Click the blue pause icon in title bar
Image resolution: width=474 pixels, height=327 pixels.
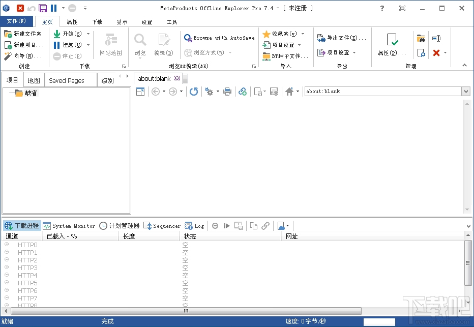click(53, 8)
